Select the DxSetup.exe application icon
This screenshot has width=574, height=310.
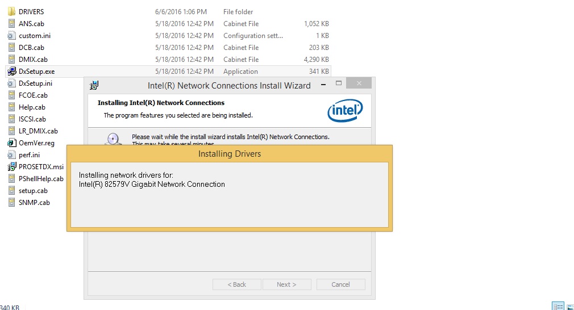11,72
